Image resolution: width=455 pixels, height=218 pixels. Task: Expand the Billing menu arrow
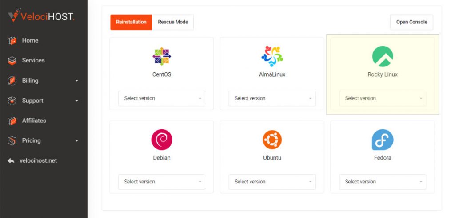[x=76, y=81]
